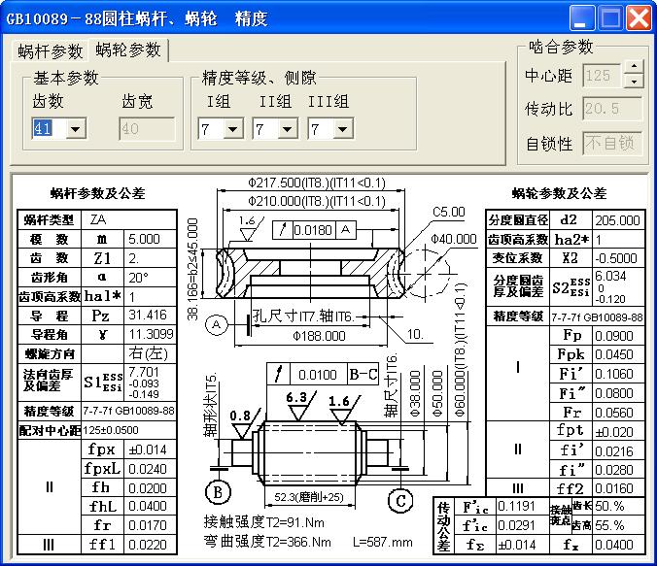Image resolution: width=657 pixels, height=566 pixels.
Task: Click the Fi' value 0.1060
Action: pos(614,374)
